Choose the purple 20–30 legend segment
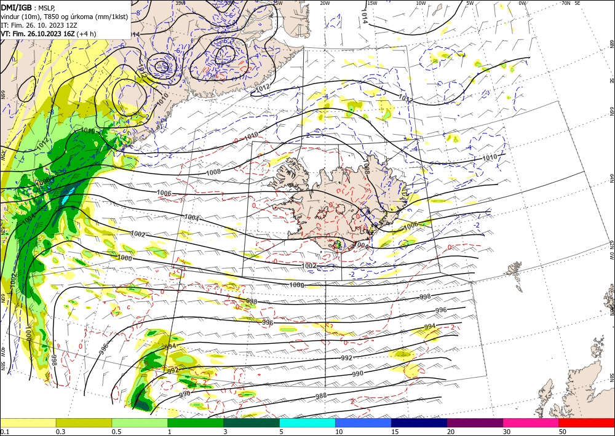 475,422
